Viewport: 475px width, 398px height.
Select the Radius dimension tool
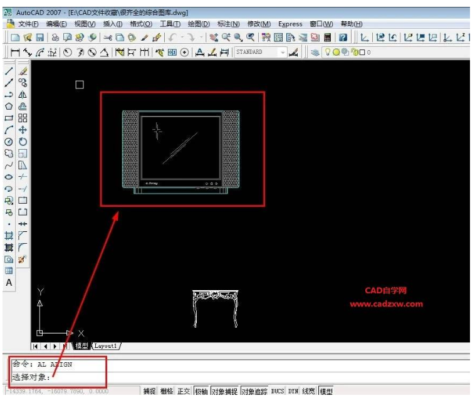tap(68, 53)
